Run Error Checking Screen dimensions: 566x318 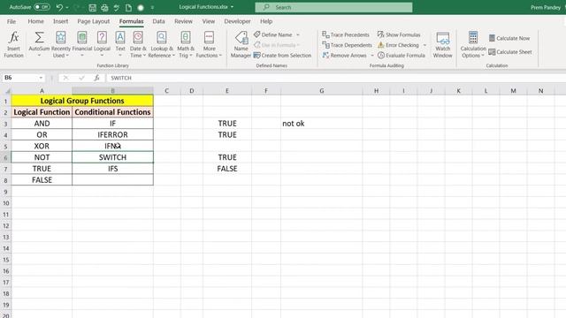(398, 45)
